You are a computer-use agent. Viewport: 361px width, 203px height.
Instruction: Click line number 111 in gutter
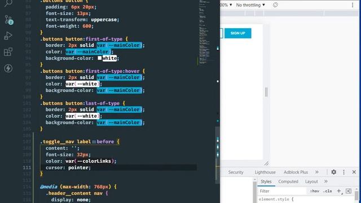pyautogui.click(x=27, y=167)
